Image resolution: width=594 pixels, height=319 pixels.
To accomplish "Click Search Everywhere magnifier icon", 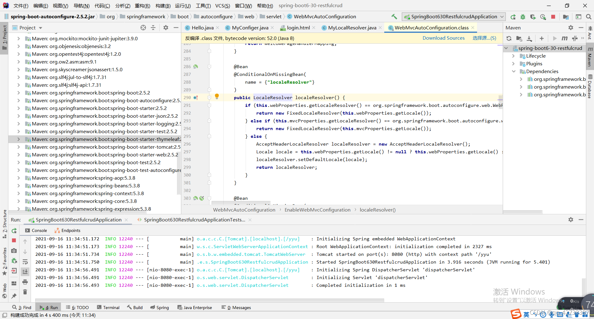I will (x=588, y=17).
